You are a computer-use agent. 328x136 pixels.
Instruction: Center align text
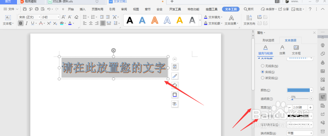(x=91, y=23)
